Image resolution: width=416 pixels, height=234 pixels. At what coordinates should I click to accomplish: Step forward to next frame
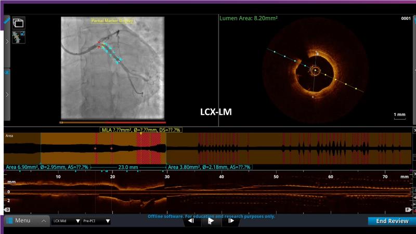[231, 221]
